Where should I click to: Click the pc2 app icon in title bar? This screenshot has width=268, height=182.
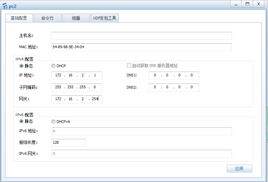(x=5, y=6)
